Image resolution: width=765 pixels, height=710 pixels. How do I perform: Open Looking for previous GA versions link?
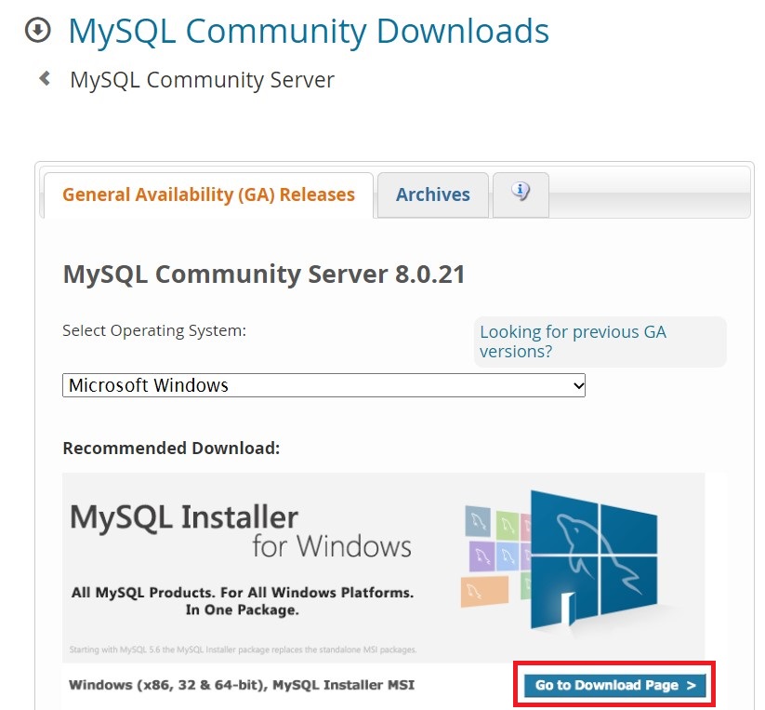coord(573,342)
